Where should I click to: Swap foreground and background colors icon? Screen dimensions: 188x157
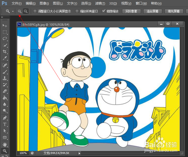click(7, 156)
